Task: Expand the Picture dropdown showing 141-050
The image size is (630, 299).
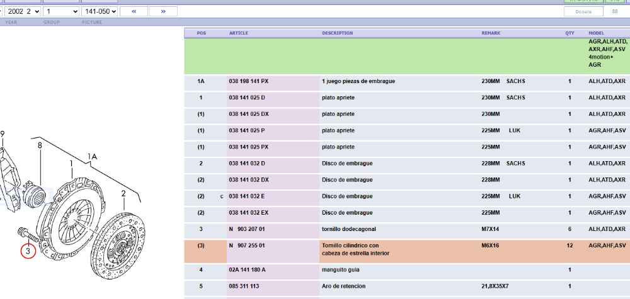Action: coord(100,11)
